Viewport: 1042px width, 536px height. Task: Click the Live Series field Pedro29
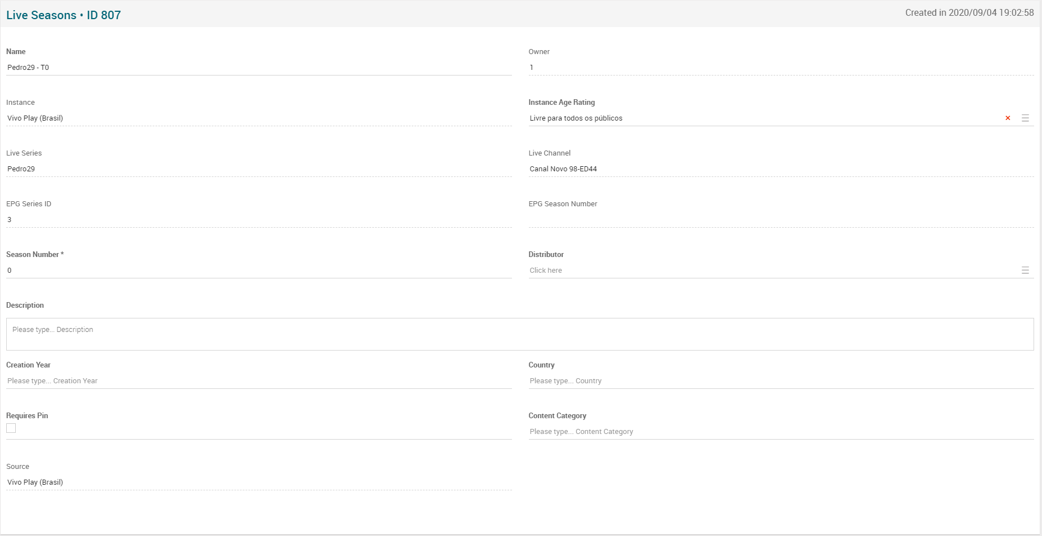pos(258,169)
